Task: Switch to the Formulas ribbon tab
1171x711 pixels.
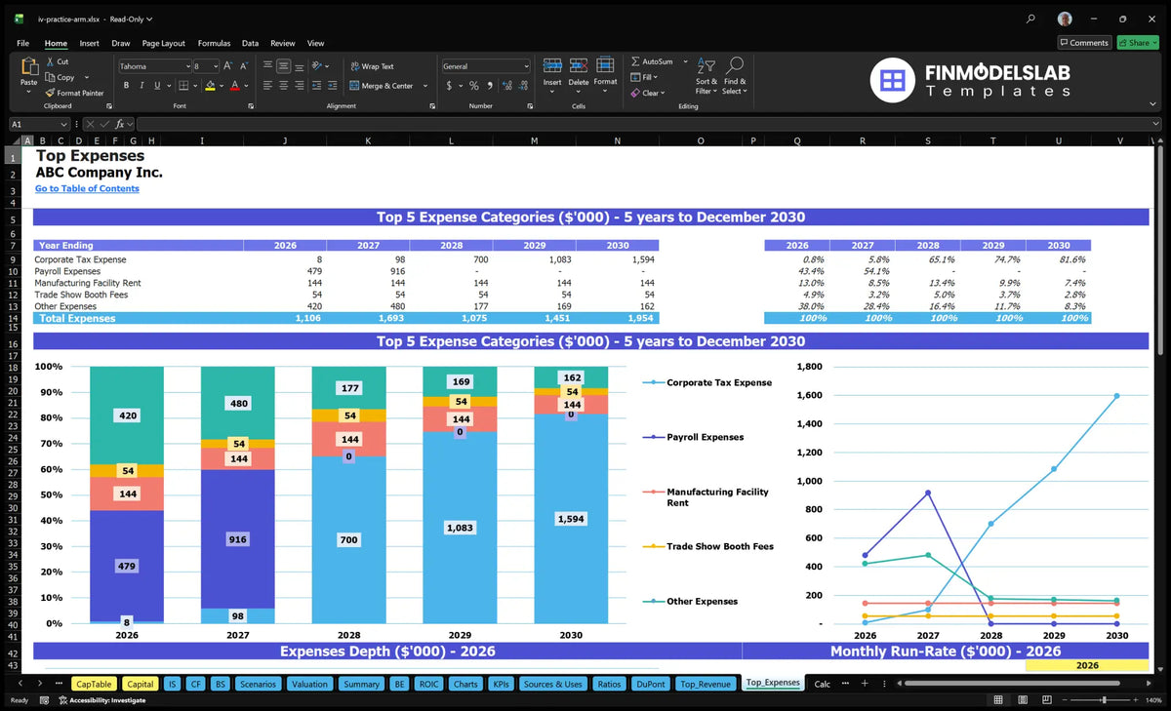Action: click(x=214, y=43)
